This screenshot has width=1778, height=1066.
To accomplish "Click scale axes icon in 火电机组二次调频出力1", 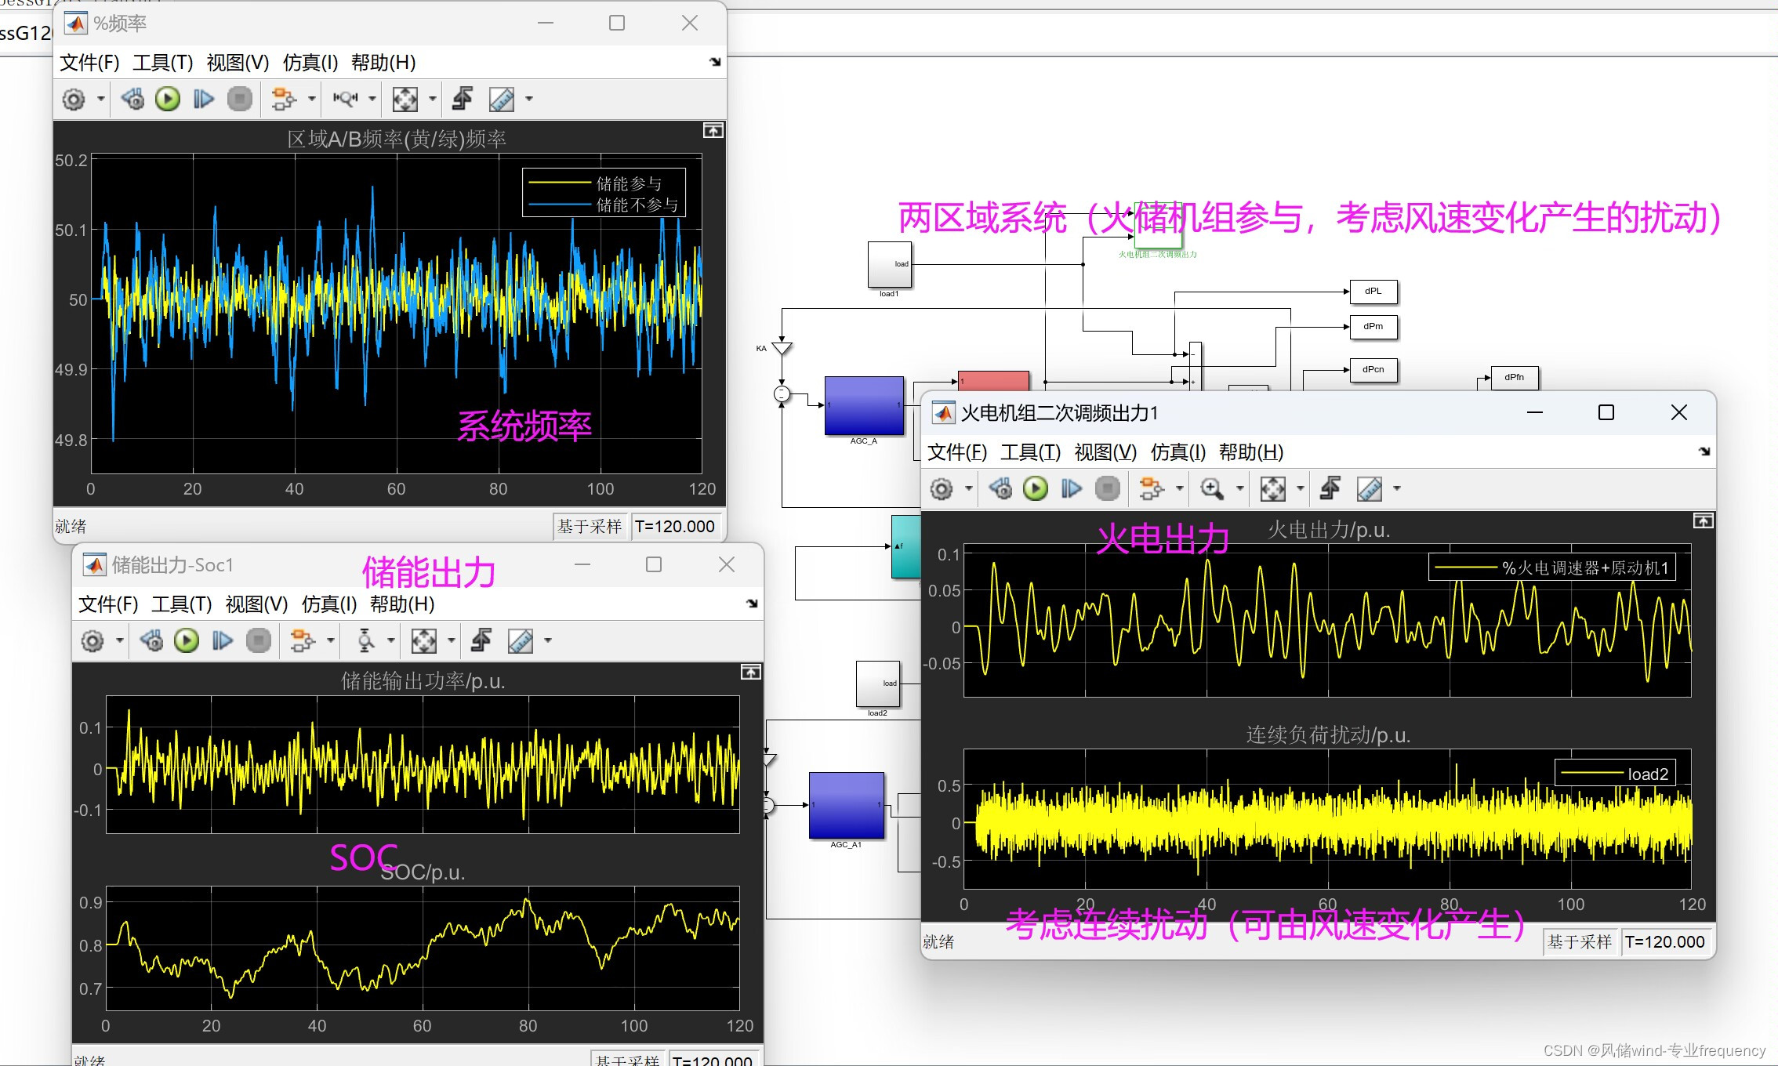I will click(x=1273, y=490).
